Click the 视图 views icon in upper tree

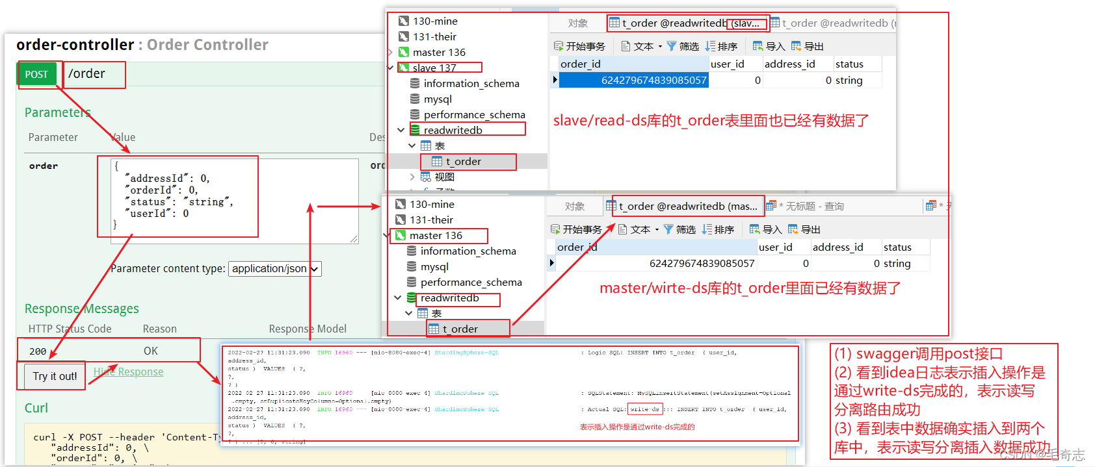pyautogui.click(x=426, y=177)
